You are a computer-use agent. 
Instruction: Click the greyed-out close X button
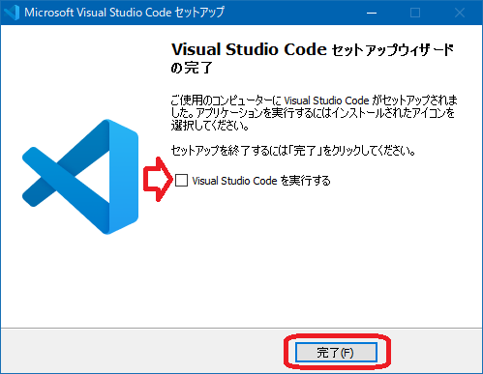[460, 13]
